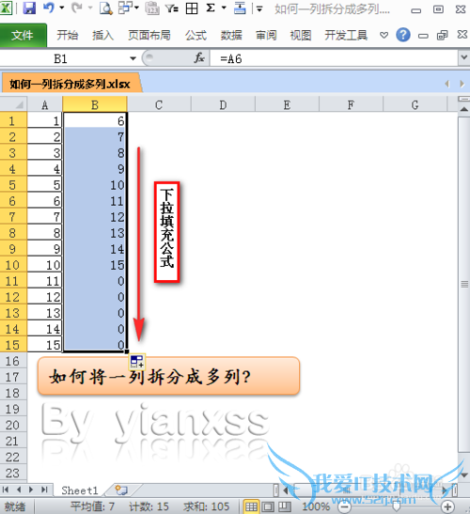Switch to Normal view in status bar
470x514 pixels.
(252, 506)
